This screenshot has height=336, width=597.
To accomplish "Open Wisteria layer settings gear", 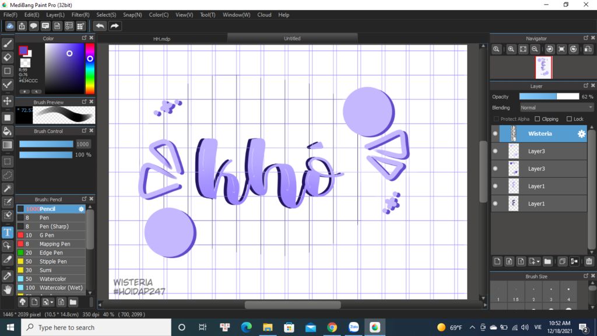I will 581,134.
